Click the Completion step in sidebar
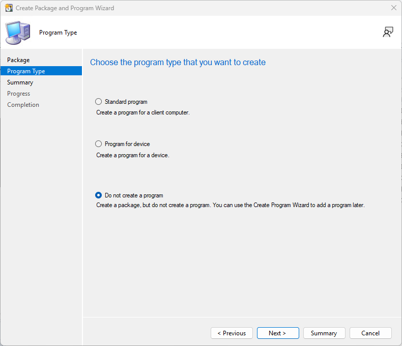This screenshot has height=346, width=402. [23, 105]
